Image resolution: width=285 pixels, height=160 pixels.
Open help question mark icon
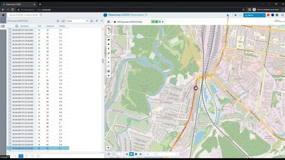[x=102, y=21]
